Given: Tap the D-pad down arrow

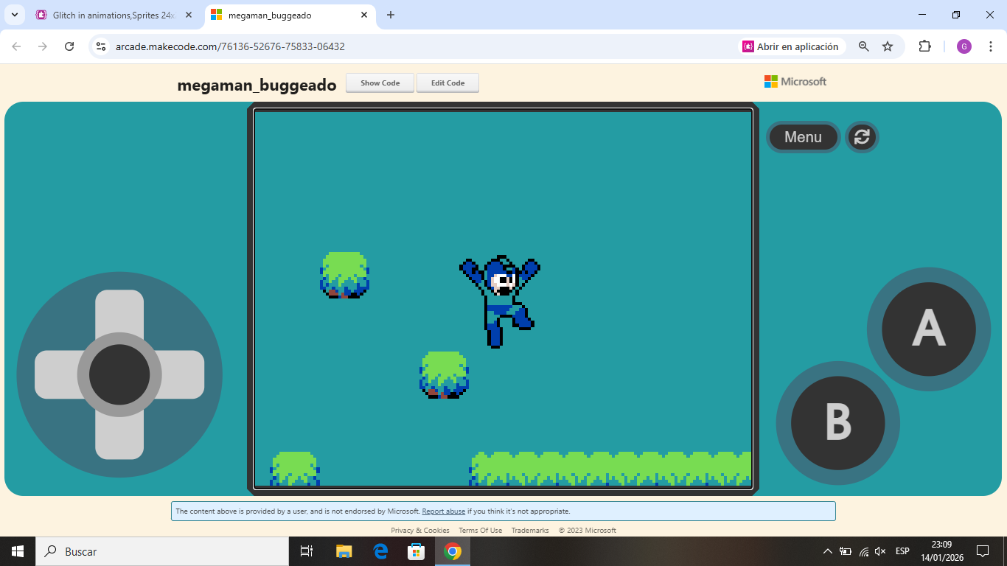Looking at the screenshot, I should click(119, 437).
